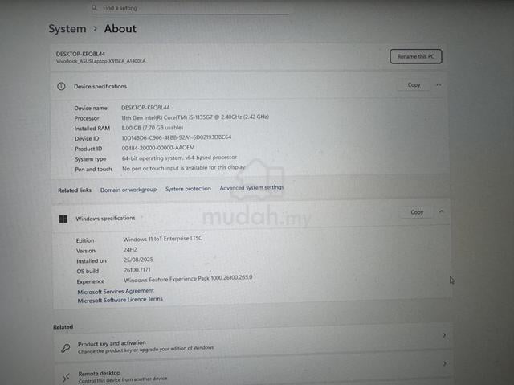Screen dimensions: 514x385
Task: Click the Rename this PC button
Action: coord(416,56)
